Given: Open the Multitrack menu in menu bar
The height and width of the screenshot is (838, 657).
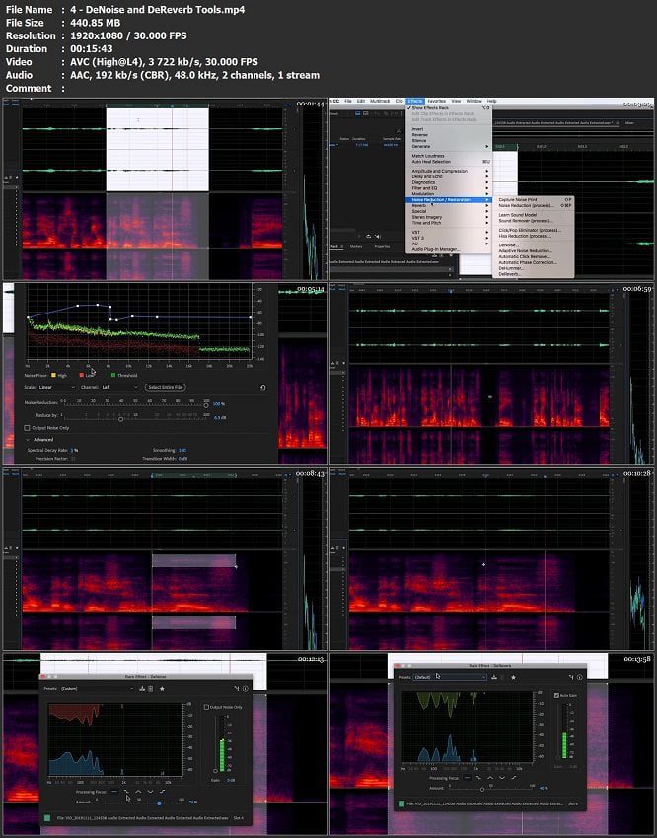Looking at the screenshot, I should pos(380,101).
